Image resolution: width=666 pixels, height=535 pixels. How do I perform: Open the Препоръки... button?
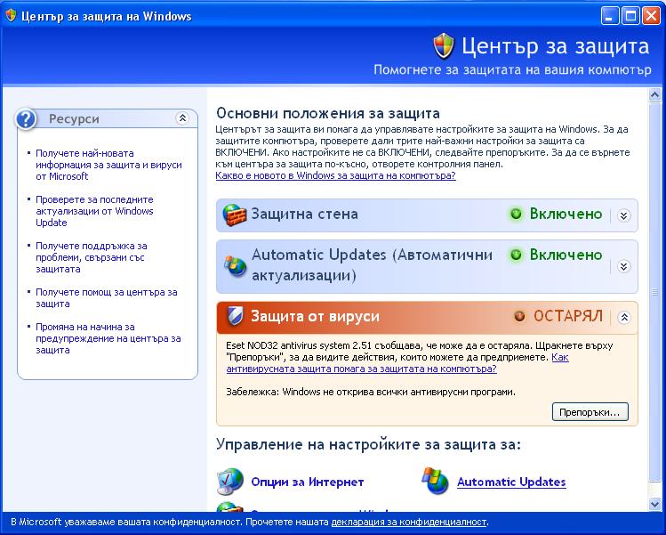(590, 412)
